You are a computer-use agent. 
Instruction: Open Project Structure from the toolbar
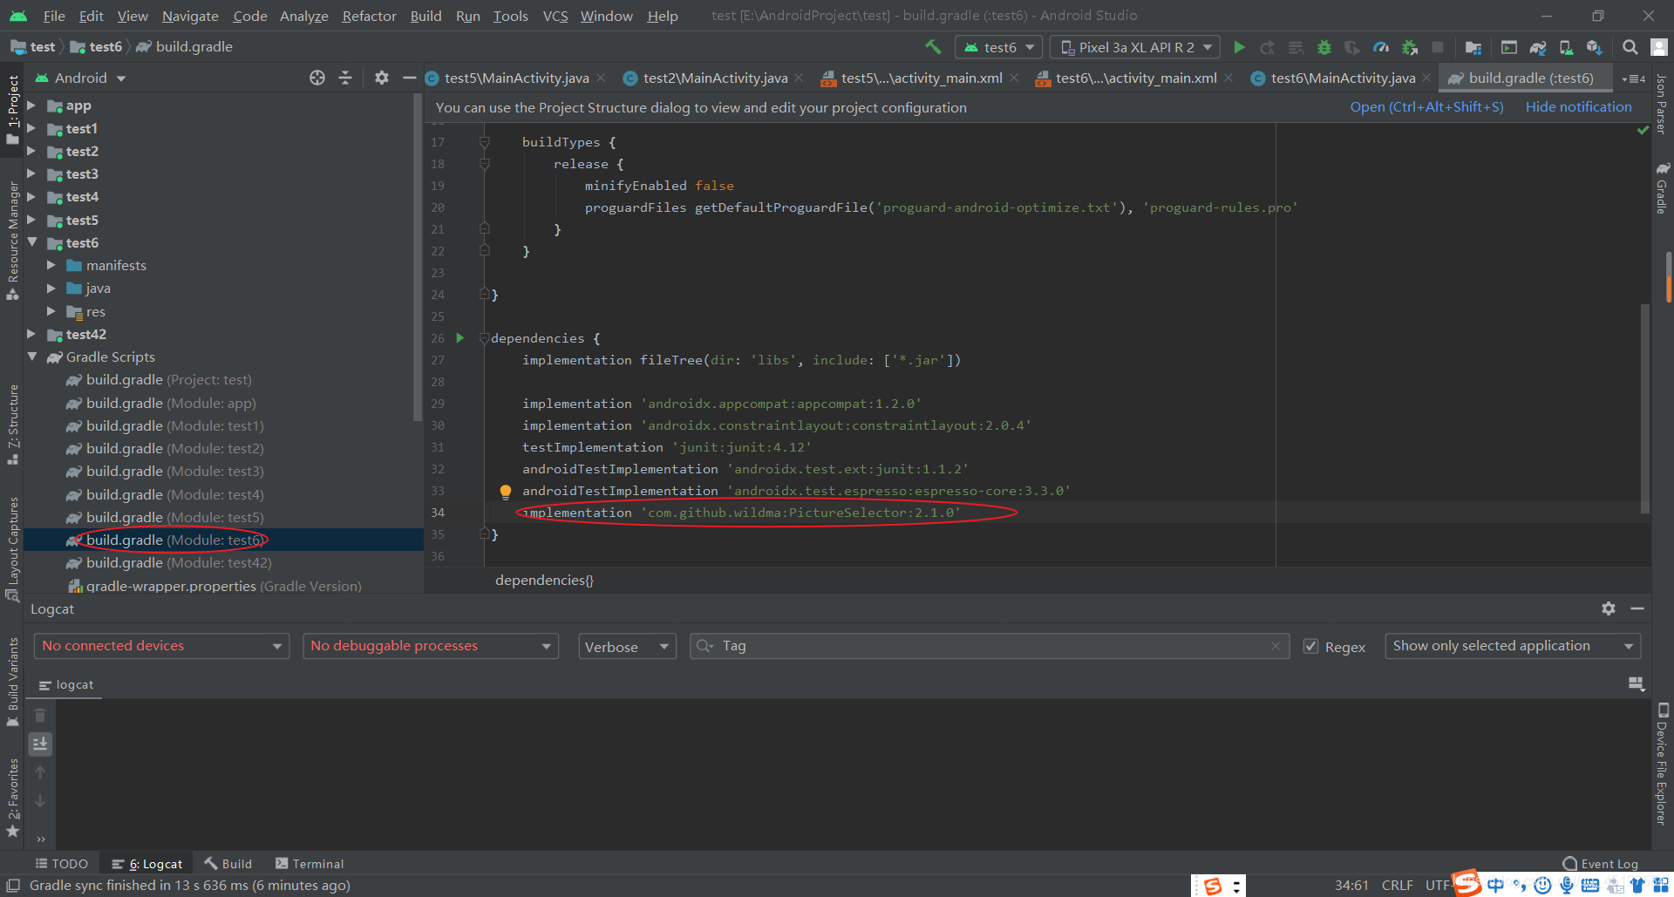pyautogui.click(x=1473, y=47)
